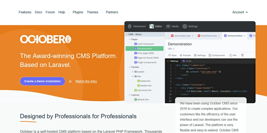Show page Info

pyautogui.click(x=233, y=55)
